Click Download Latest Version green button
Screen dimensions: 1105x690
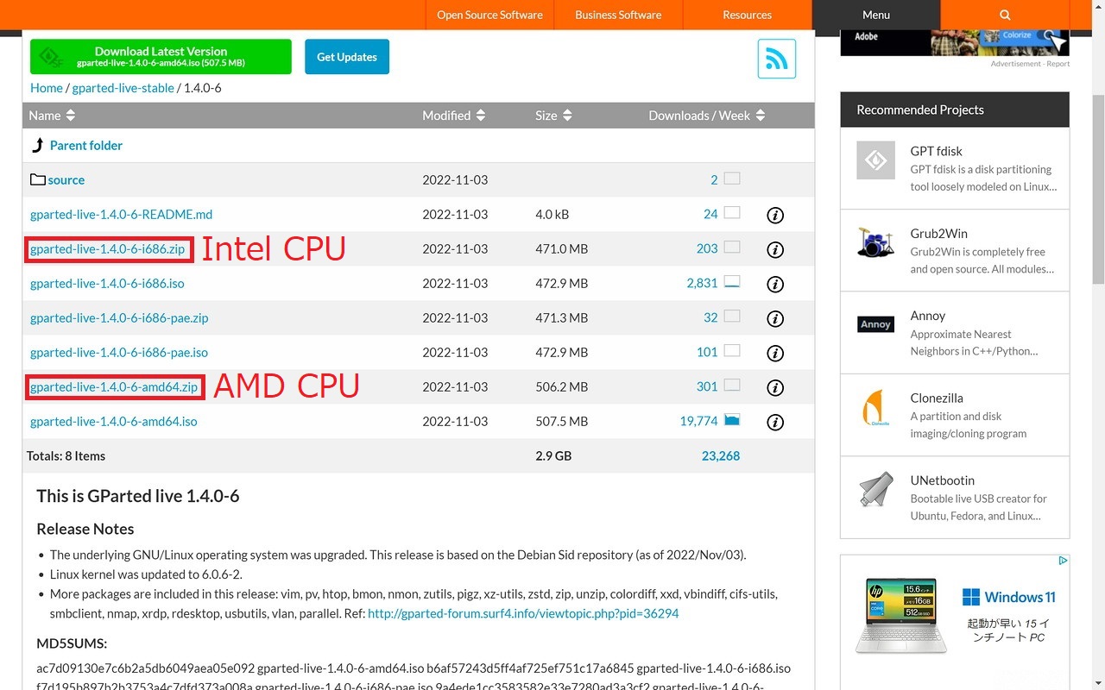pyautogui.click(x=161, y=57)
